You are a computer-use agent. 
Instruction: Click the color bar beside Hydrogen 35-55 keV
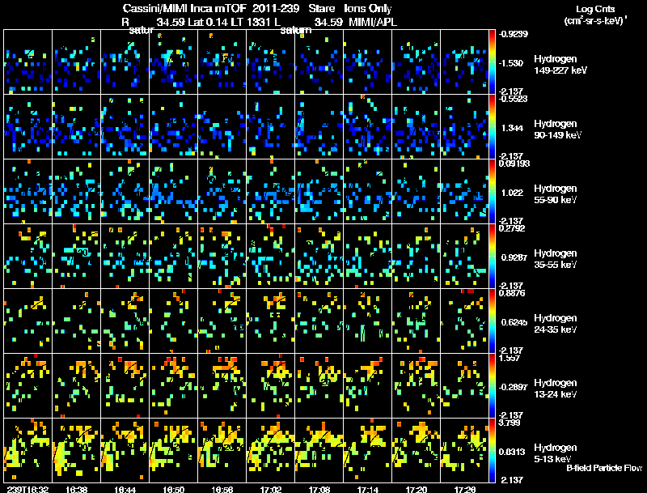click(x=492, y=257)
